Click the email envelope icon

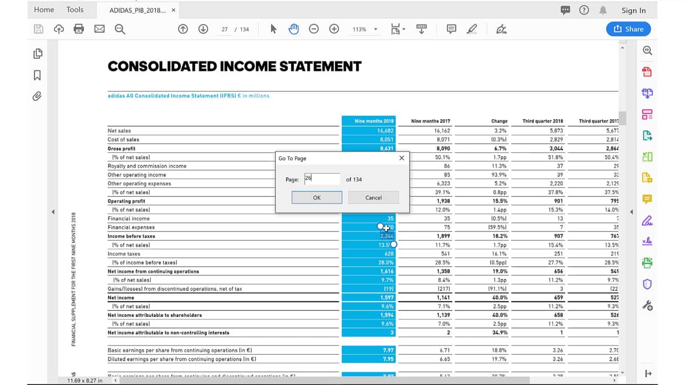(x=99, y=29)
